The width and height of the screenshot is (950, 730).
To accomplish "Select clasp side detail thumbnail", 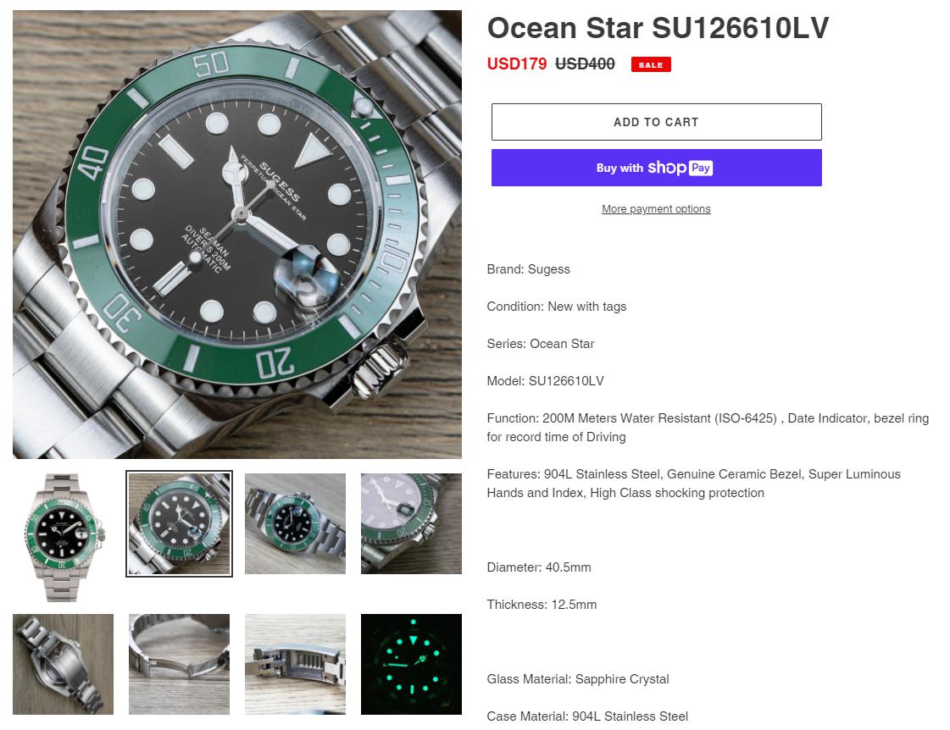I will [295, 664].
